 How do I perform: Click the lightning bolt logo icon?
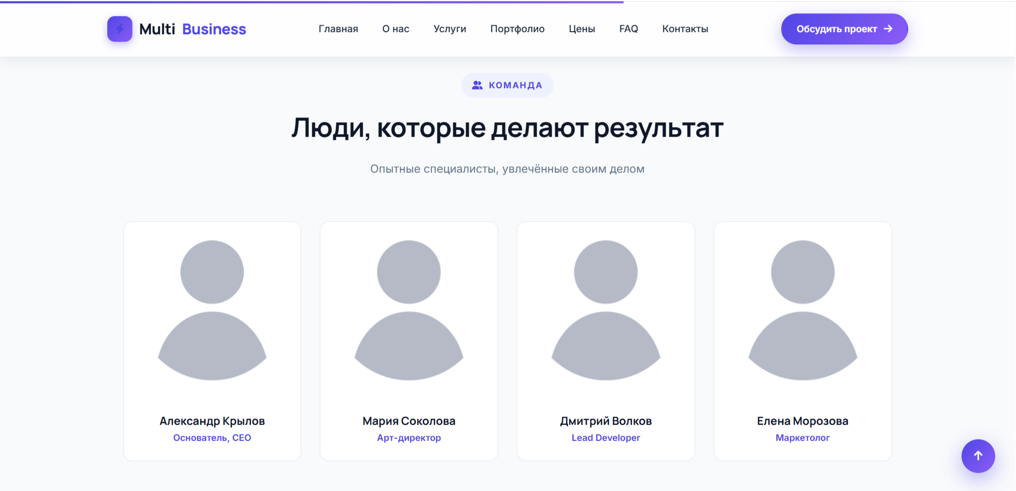click(120, 29)
